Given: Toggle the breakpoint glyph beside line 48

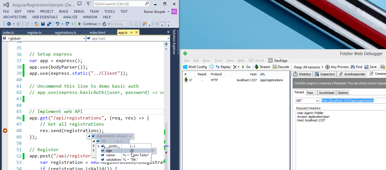Looking at the screenshot, I should 5,130.
